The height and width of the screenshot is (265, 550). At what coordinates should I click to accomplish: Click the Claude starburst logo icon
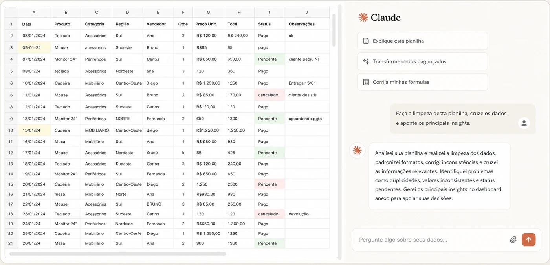363,17
